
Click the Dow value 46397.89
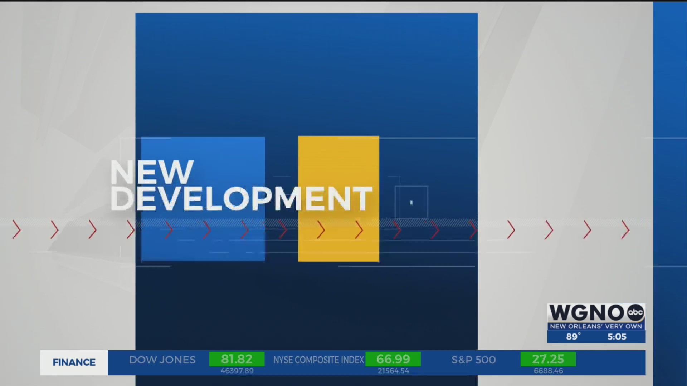237,371
